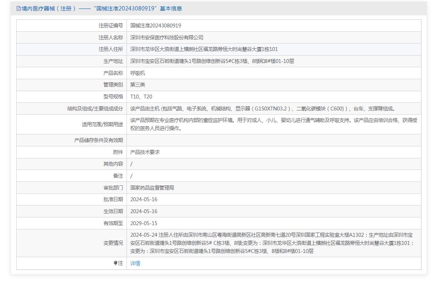Click the structure composition description text

(x=262, y=109)
